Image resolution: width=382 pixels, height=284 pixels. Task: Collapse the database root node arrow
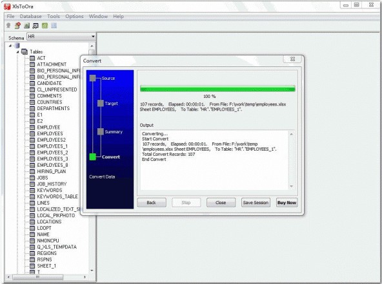(x=10, y=46)
